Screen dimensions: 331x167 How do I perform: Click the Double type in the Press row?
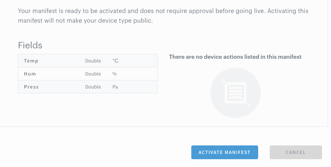click(93, 87)
